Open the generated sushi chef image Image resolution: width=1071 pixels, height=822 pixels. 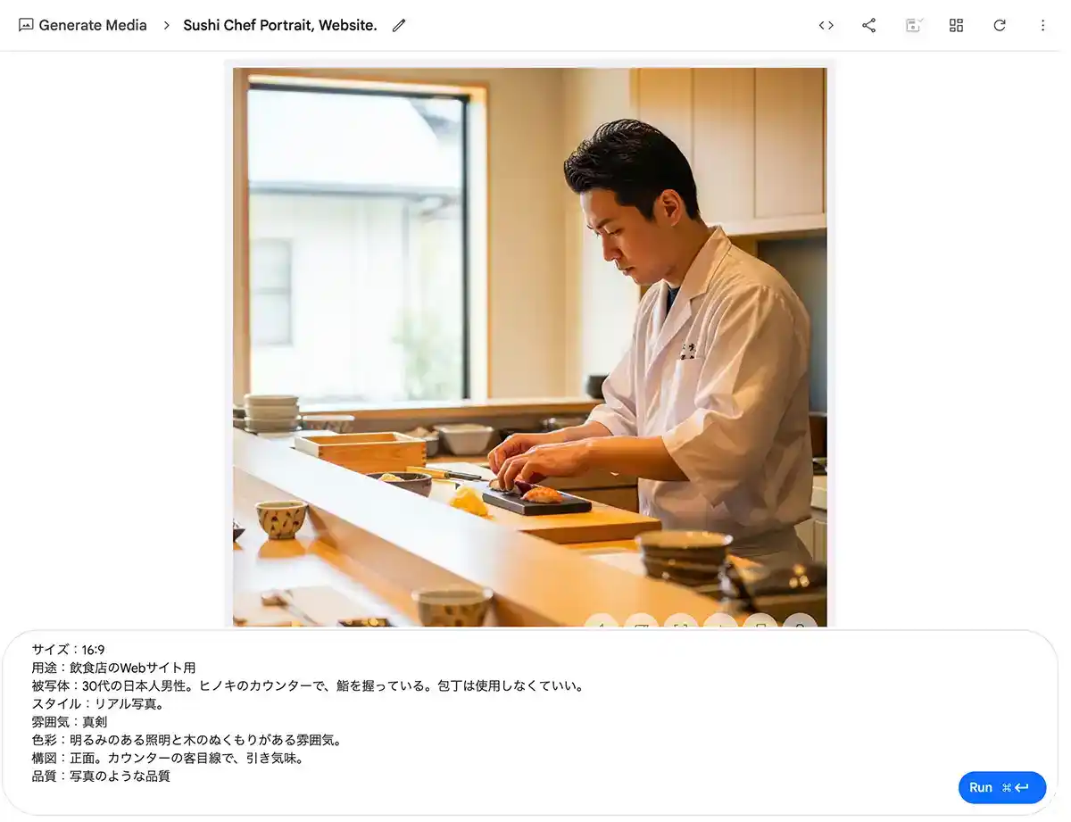click(530, 346)
